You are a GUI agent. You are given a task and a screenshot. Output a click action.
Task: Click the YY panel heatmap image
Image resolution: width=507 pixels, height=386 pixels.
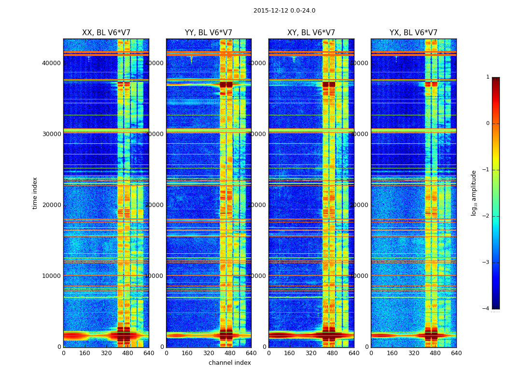click(209, 193)
